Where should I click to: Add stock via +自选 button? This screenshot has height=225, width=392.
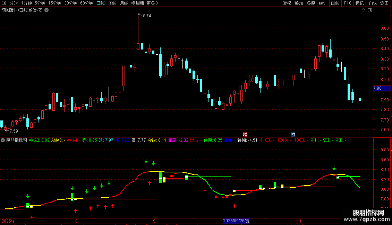click(372, 3)
